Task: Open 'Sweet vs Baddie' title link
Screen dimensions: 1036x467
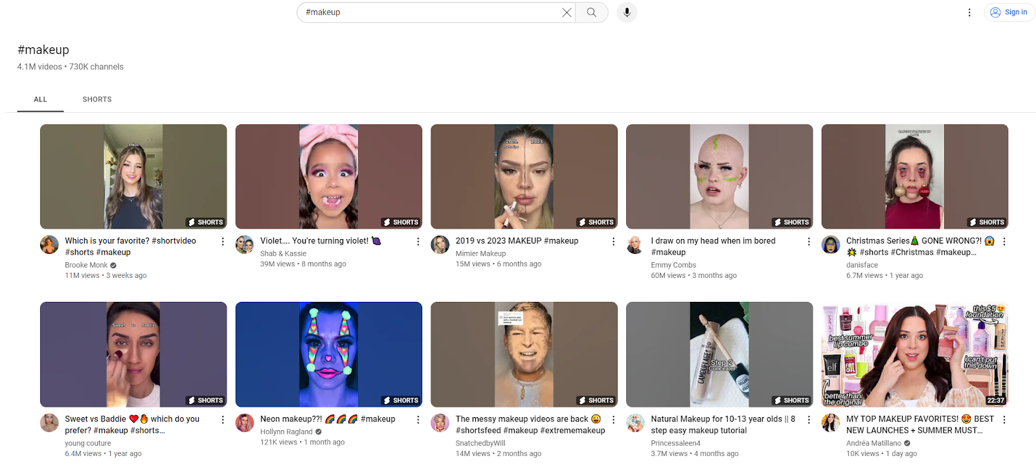Action: click(132, 425)
